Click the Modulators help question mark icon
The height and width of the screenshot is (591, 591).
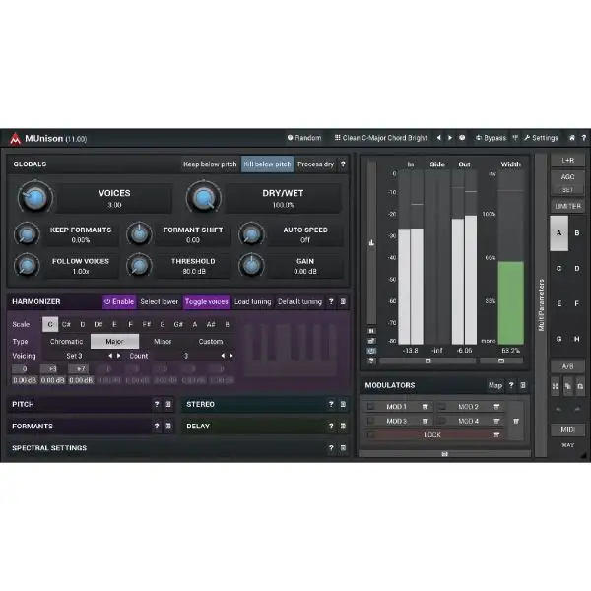(511, 385)
